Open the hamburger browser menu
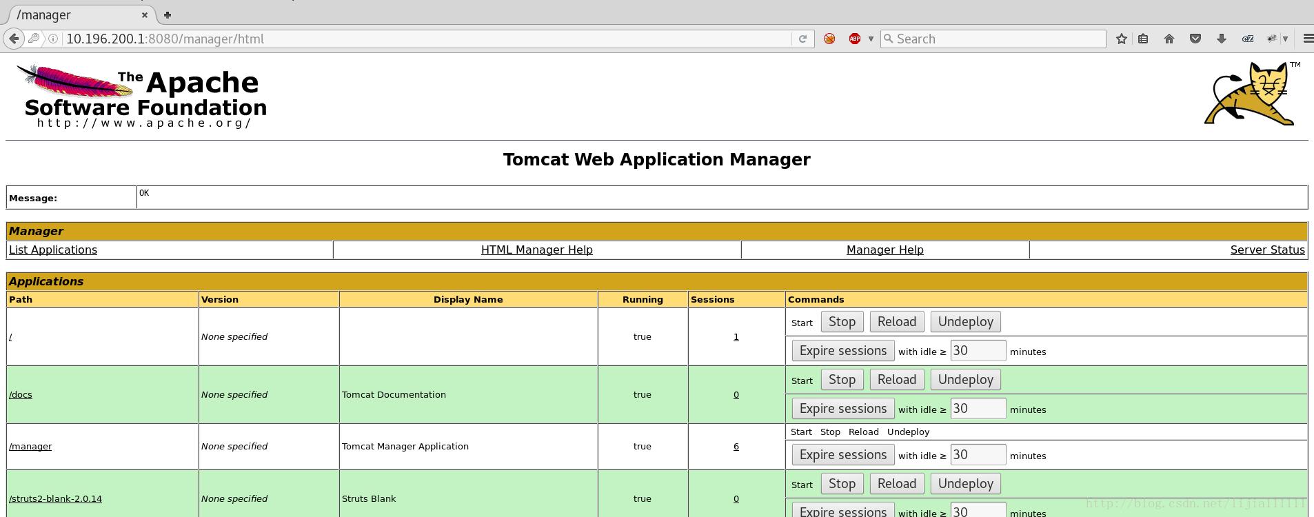This screenshot has height=517, width=1314. pos(1307,39)
